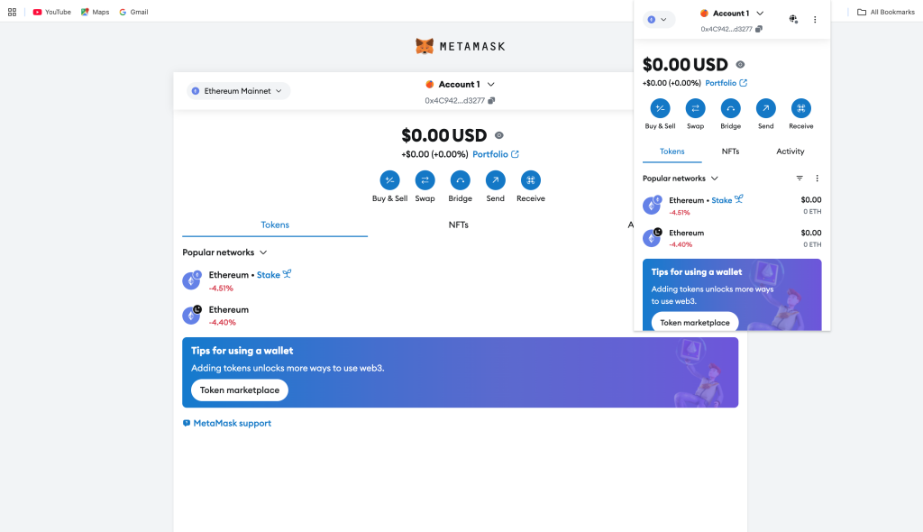Copy account address in the main view

pos(491,100)
